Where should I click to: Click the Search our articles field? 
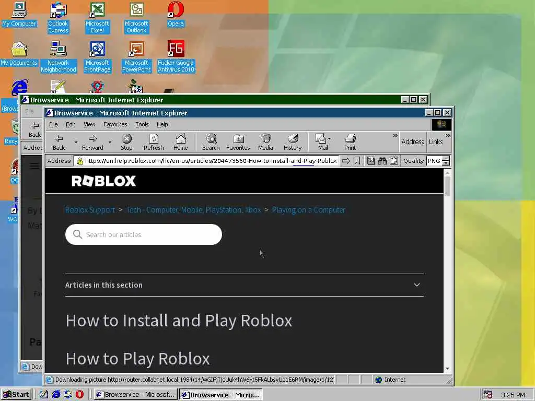pos(144,234)
